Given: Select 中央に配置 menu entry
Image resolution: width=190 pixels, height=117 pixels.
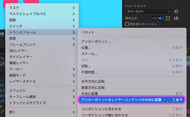Looking at the screenshot, I should pos(132,94).
